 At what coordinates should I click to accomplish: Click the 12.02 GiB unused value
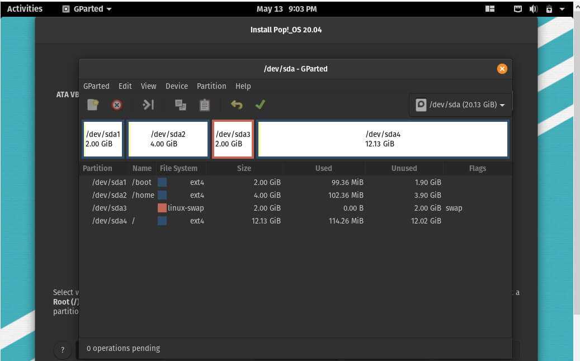426,221
